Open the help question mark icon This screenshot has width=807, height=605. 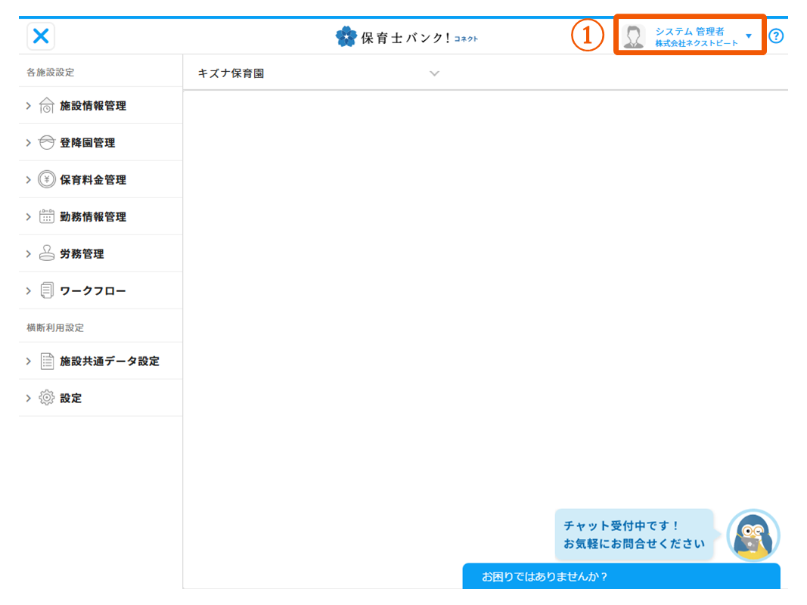click(776, 36)
